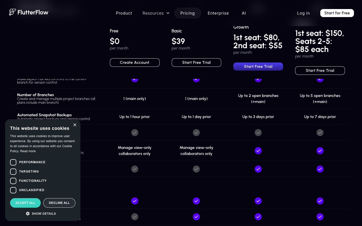This screenshot has height=226, width=362.
Task: Tick the Functionality cookies checkbox
Action: click(x=13, y=181)
